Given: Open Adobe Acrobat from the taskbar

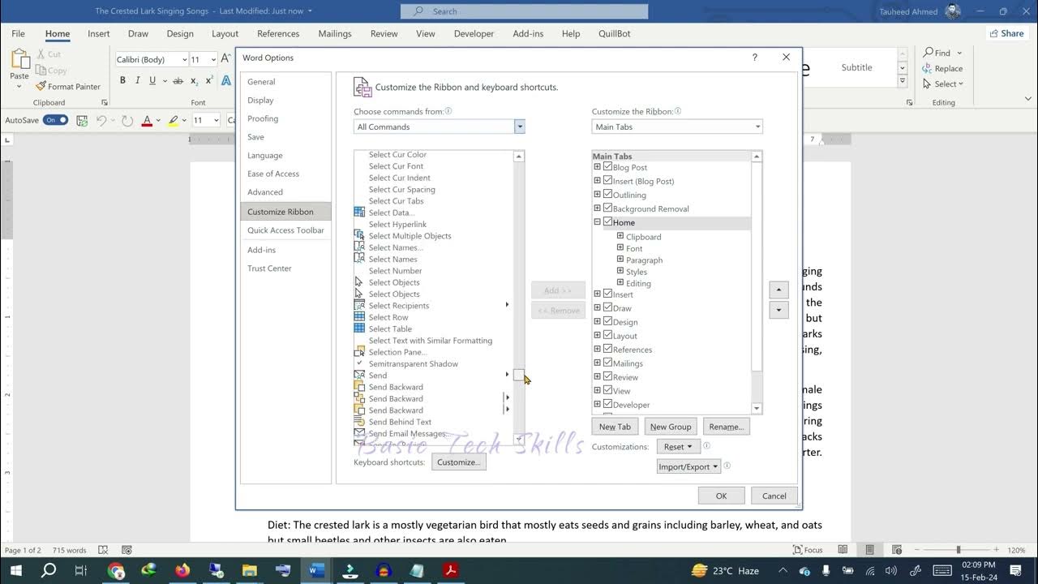Looking at the screenshot, I should pos(450,570).
